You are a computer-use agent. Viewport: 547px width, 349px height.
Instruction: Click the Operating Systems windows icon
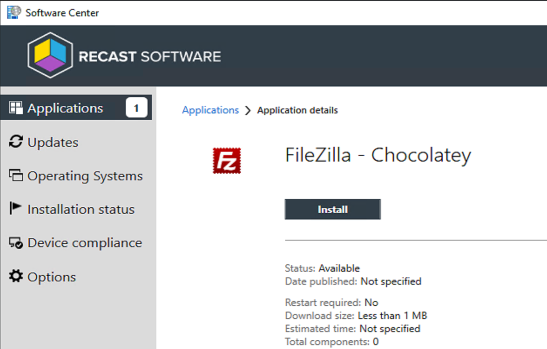[x=16, y=176]
